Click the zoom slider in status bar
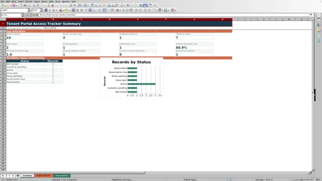This screenshot has height=181, width=322. click(x=302, y=180)
